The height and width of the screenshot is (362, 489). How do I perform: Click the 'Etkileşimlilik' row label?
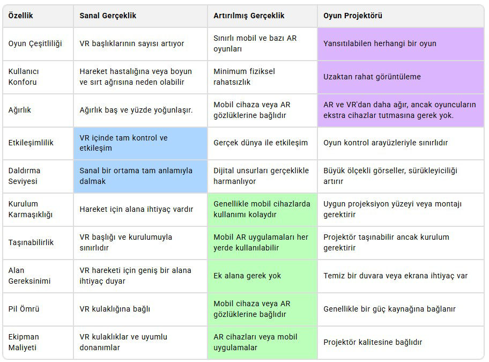(x=31, y=143)
